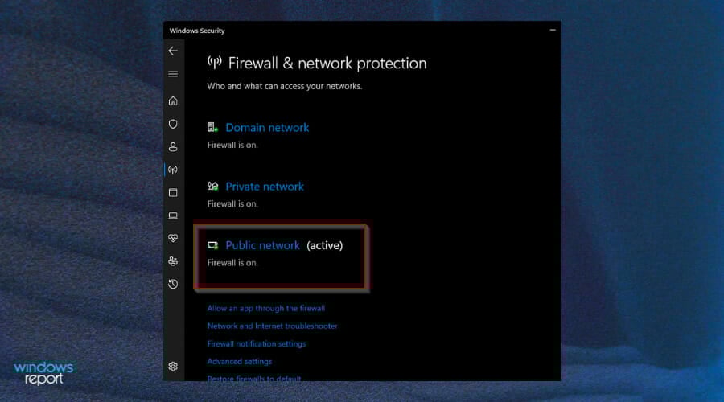724x402 pixels.
Task: Select Firewall & network protection sidebar icon
Action: click(173, 170)
